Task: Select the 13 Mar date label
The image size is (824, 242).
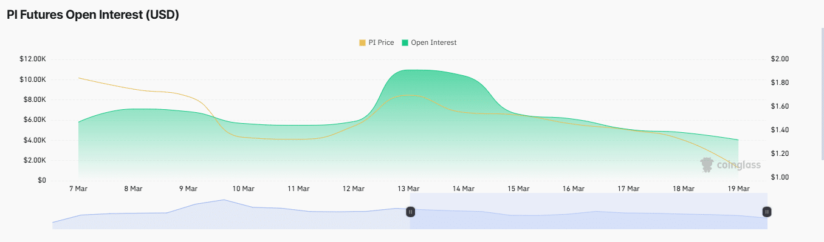Action: coord(408,189)
